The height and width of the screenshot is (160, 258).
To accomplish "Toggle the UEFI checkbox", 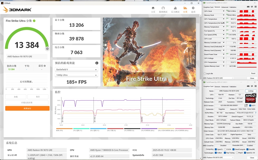I will click(x=250, y=105).
